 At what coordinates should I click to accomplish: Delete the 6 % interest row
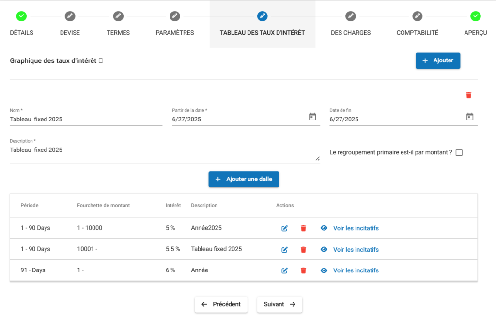coord(303,270)
